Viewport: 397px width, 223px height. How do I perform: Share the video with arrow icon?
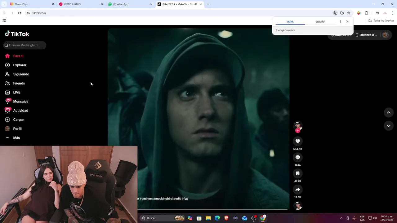coord(297,190)
